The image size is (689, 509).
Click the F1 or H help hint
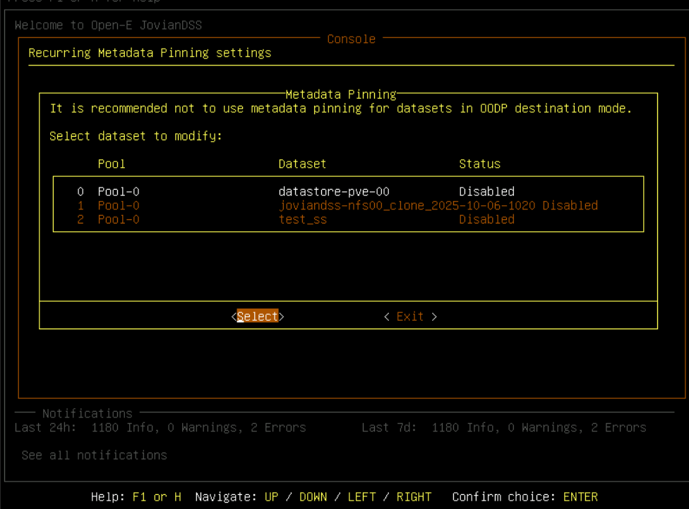pos(157,497)
